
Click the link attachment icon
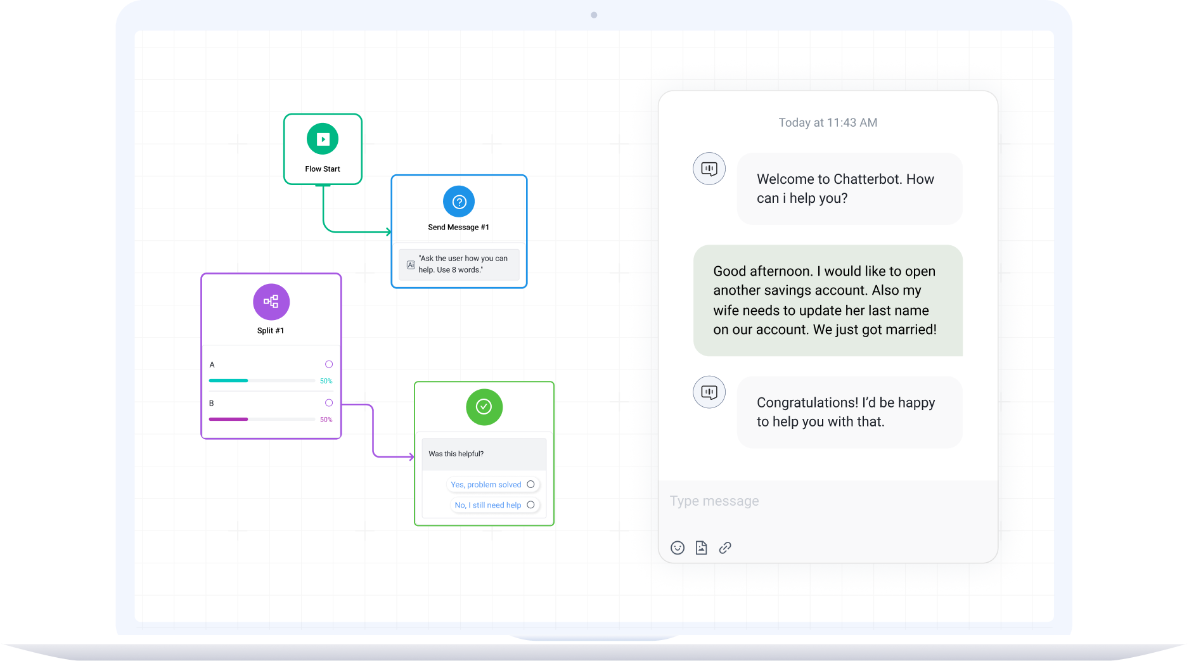[x=724, y=548]
